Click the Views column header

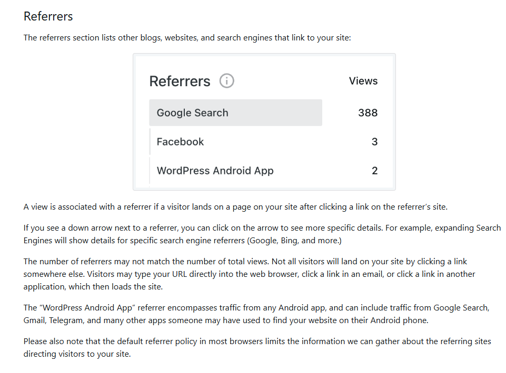coord(363,81)
